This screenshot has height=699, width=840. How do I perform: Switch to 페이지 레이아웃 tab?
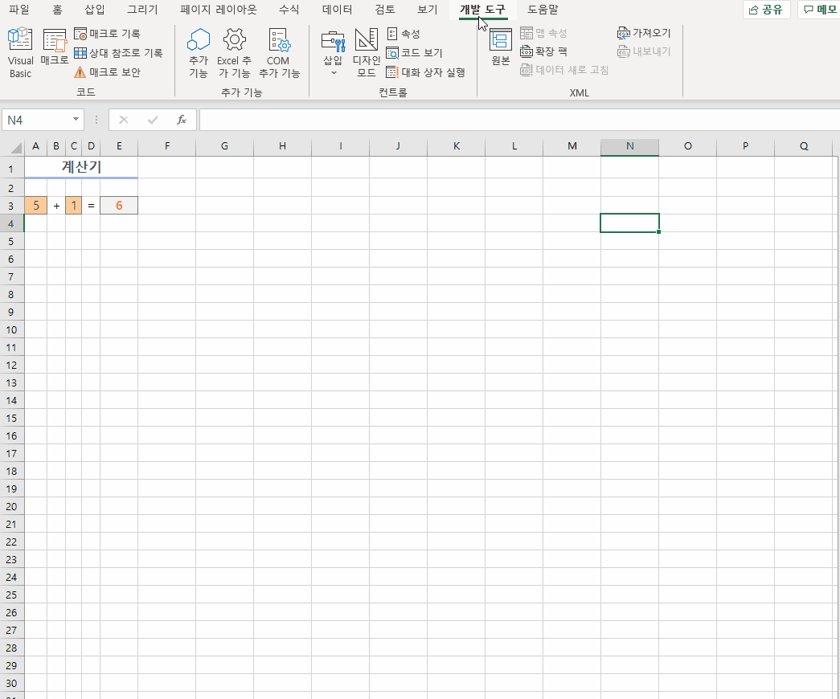[x=219, y=10]
